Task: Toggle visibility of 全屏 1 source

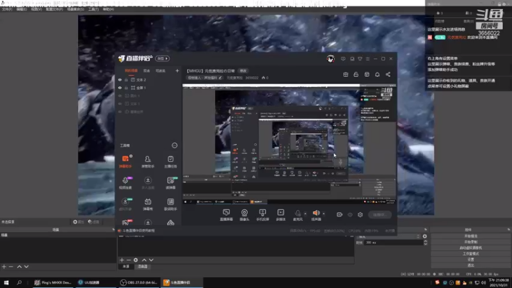Action: [120, 88]
